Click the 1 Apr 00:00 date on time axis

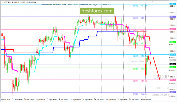click(x=40, y=100)
